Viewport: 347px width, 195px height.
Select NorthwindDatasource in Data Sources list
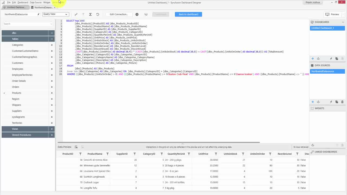[327, 71]
